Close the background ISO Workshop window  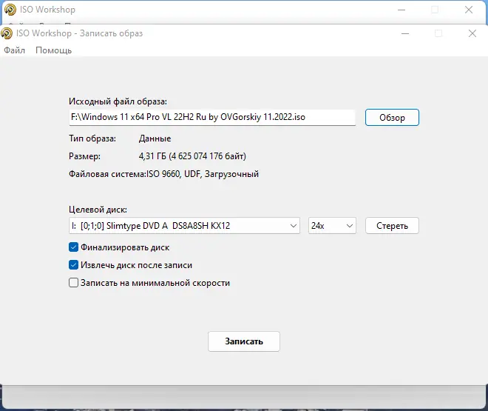click(x=468, y=10)
